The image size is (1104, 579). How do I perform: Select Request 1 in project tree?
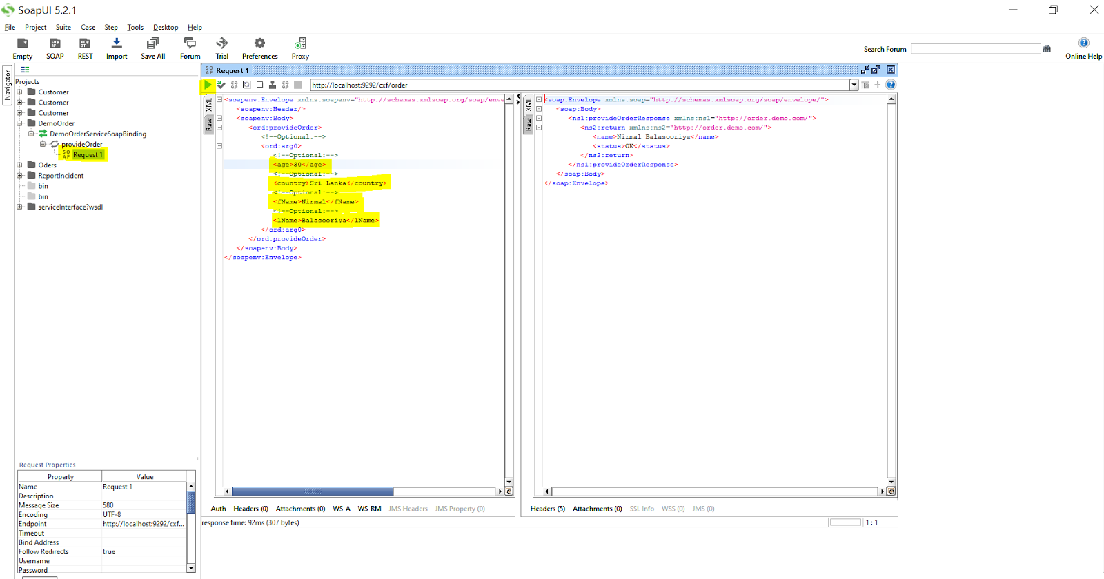point(88,155)
